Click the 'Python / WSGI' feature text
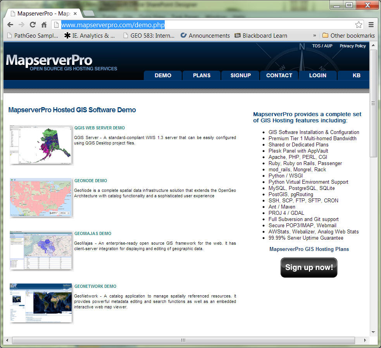The height and width of the screenshot is (348, 381). [x=286, y=176]
